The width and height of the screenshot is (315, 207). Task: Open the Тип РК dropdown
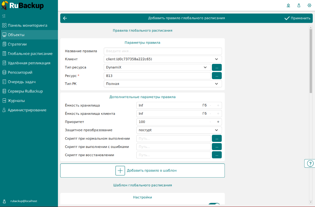click(x=163, y=84)
